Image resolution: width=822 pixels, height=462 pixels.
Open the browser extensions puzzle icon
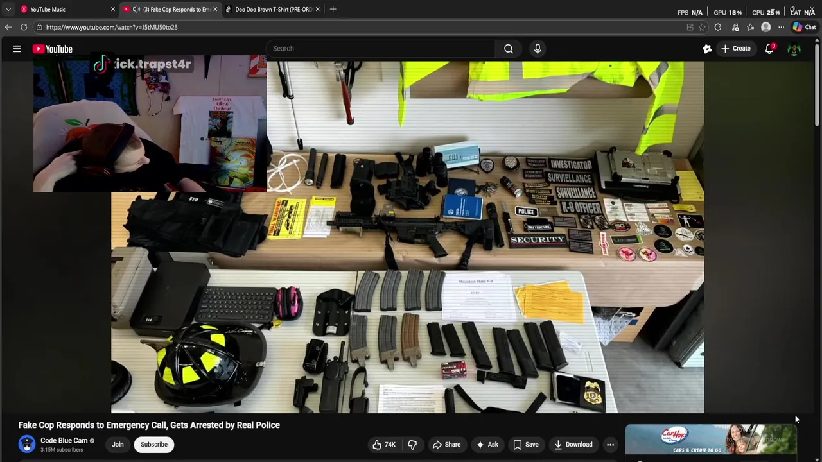(717, 27)
